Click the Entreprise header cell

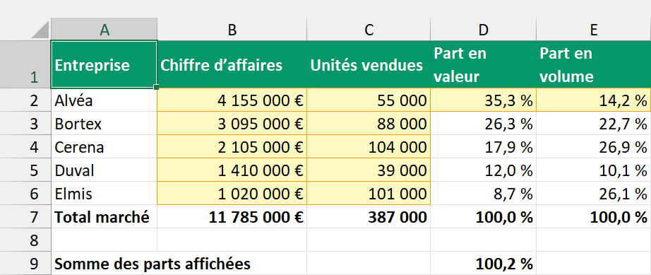[x=104, y=64]
